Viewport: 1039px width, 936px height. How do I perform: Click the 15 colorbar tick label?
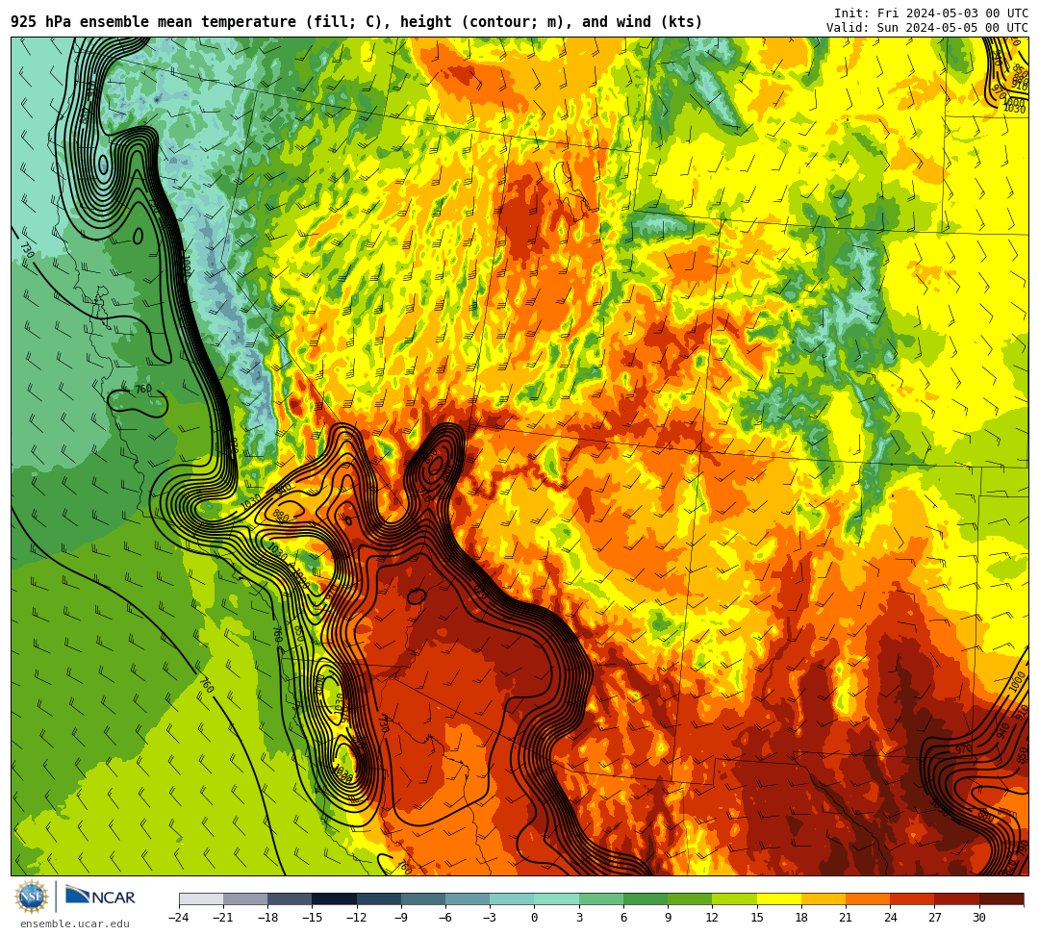[757, 918]
